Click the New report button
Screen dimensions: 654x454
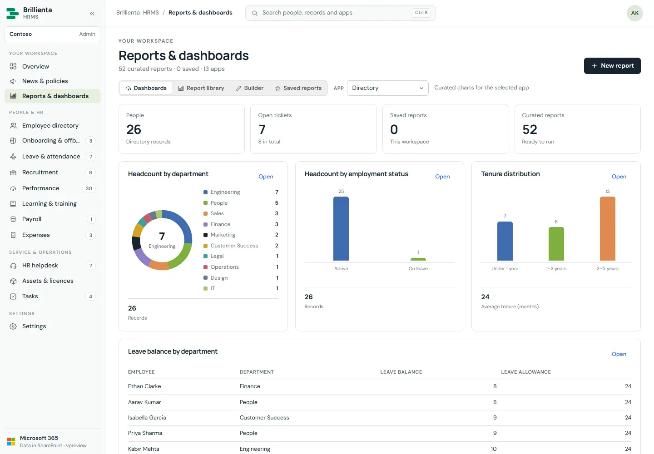click(612, 66)
